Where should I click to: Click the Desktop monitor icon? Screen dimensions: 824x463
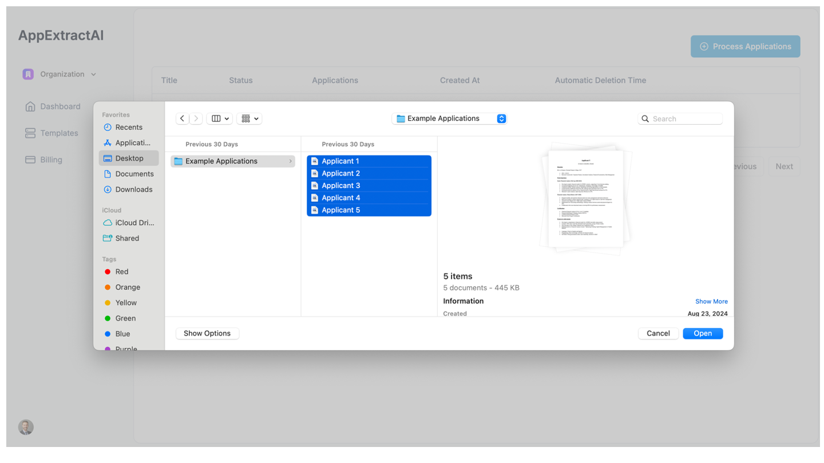pyautogui.click(x=108, y=158)
